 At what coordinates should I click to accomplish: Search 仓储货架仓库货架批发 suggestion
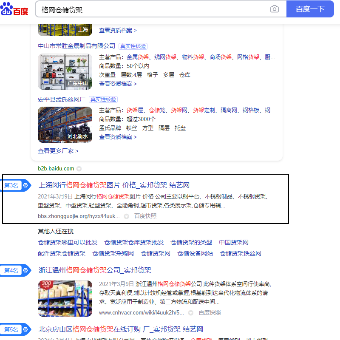pos(134,242)
